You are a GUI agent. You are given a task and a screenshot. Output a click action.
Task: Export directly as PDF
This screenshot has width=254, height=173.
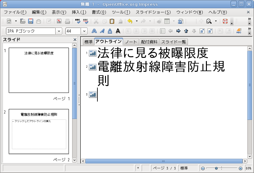click(59, 21)
